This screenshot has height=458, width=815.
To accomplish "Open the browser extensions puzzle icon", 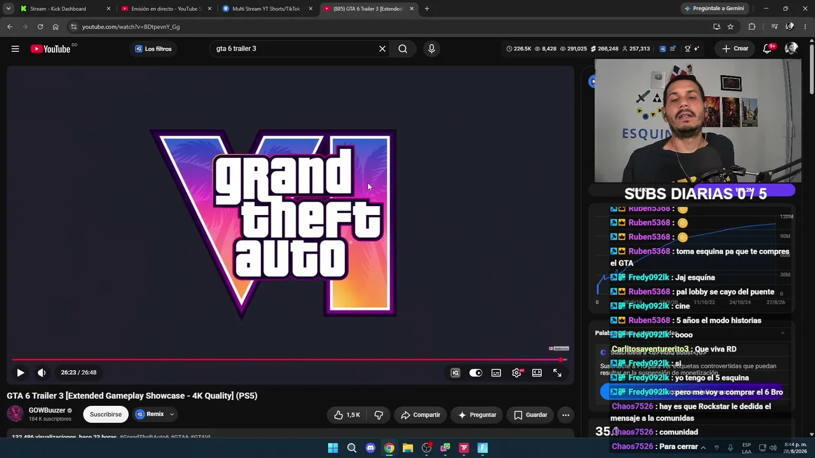I will coord(752,27).
